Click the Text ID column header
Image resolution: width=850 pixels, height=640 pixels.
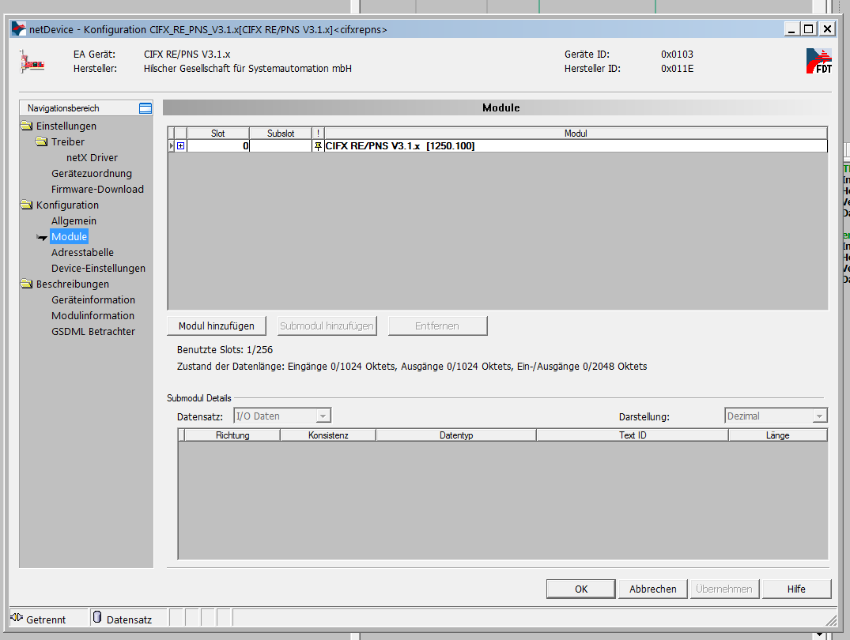(x=633, y=435)
